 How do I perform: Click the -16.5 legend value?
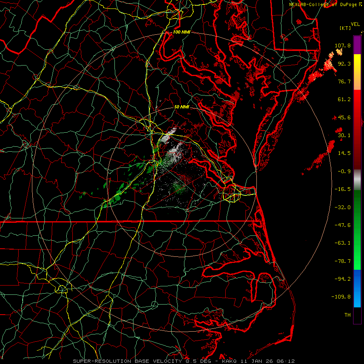pyautogui.click(x=343, y=189)
